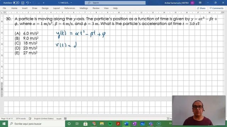Click the Comments button
This screenshot has width=227, height=127.
(216, 8)
